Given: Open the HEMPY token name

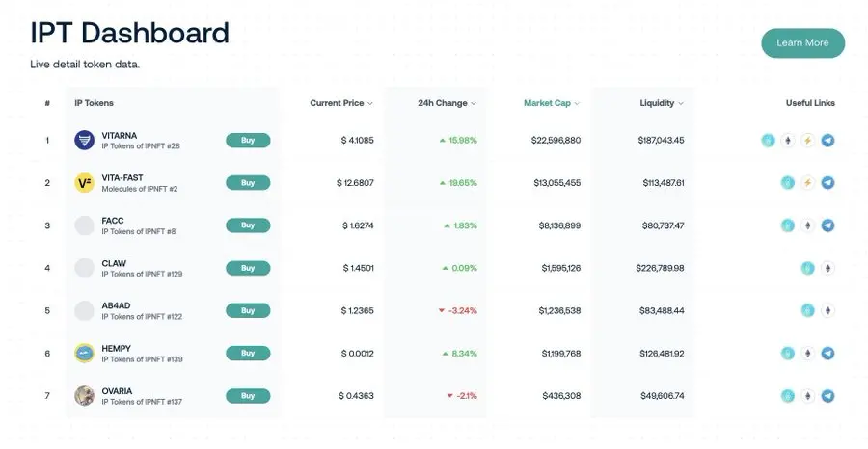Looking at the screenshot, I should (117, 349).
